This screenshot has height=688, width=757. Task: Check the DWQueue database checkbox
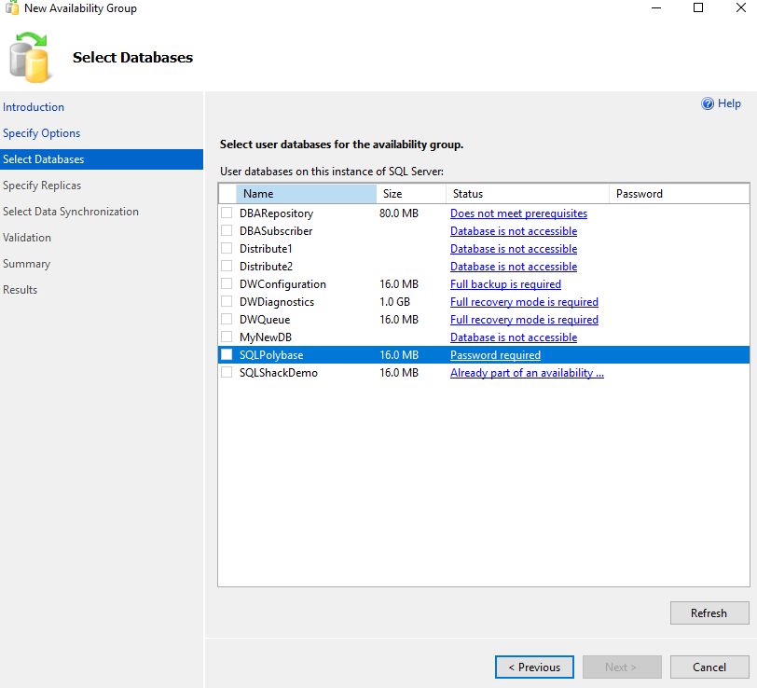click(x=225, y=319)
